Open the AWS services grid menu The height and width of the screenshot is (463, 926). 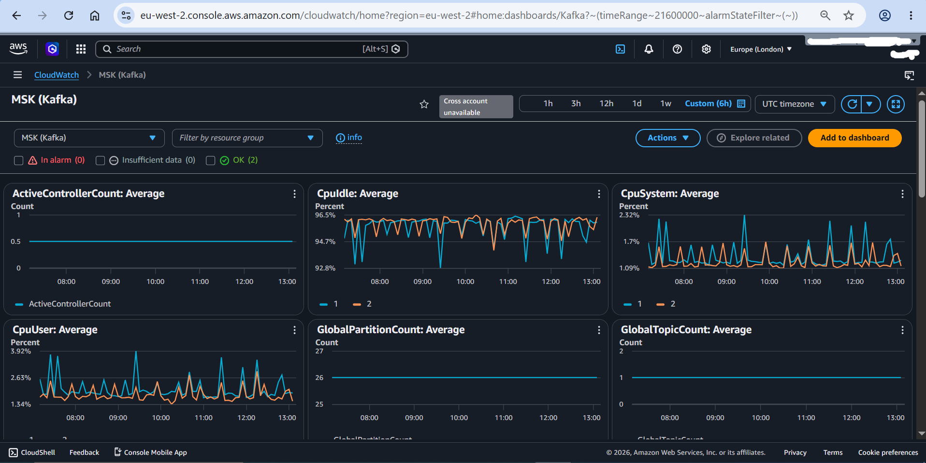click(81, 49)
